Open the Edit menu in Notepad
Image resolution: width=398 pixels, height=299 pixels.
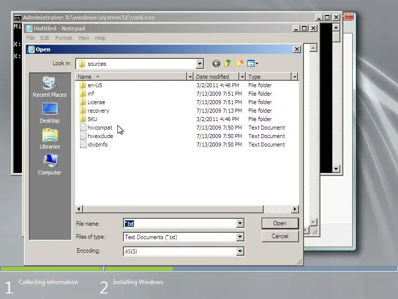coord(45,38)
